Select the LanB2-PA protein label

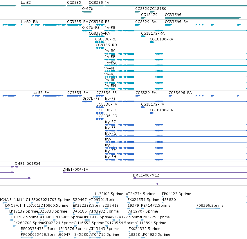pos(41,93)
